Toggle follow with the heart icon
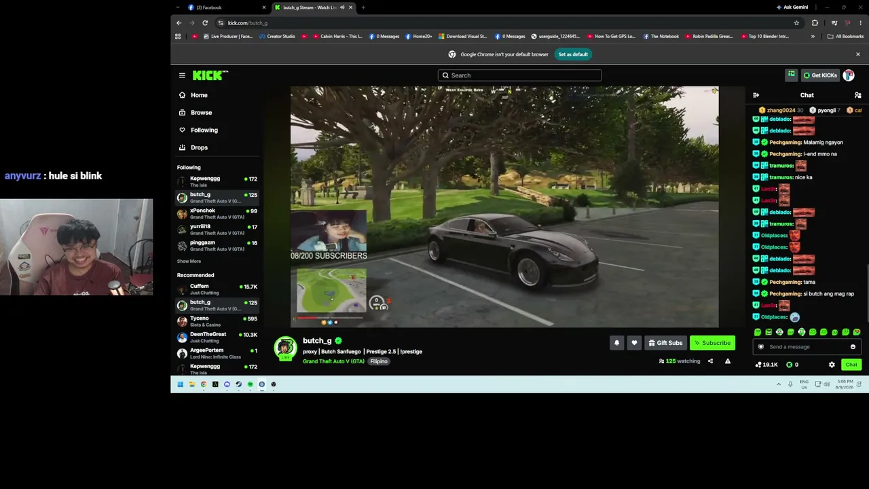 634,343
